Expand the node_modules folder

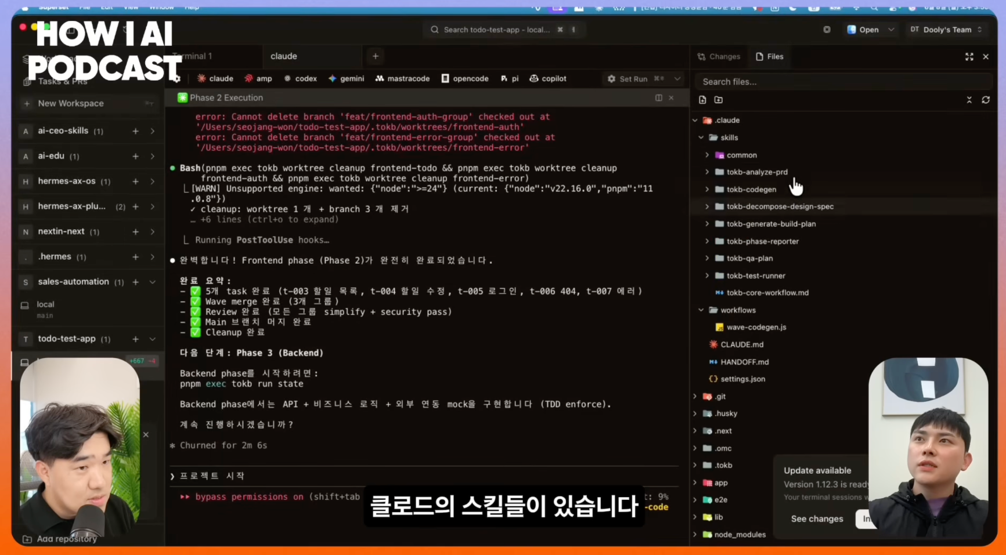click(x=695, y=535)
